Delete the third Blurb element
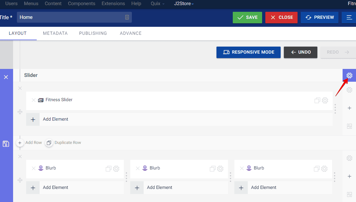The image size is (356, 202). [x=242, y=168]
